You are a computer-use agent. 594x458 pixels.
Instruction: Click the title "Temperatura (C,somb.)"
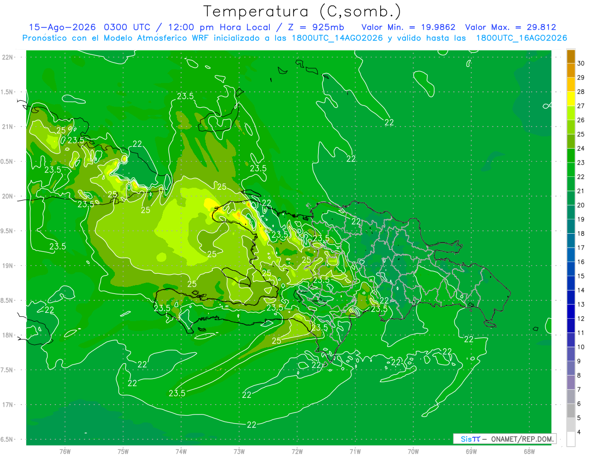302,11
